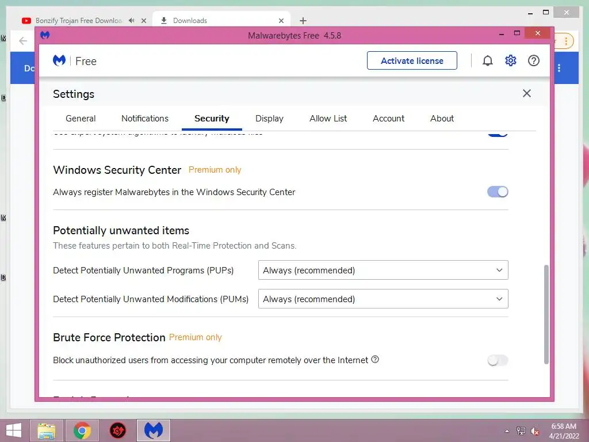Image resolution: width=589 pixels, height=442 pixels.
Task: Show hidden system tray icons
Action: (507, 431)
